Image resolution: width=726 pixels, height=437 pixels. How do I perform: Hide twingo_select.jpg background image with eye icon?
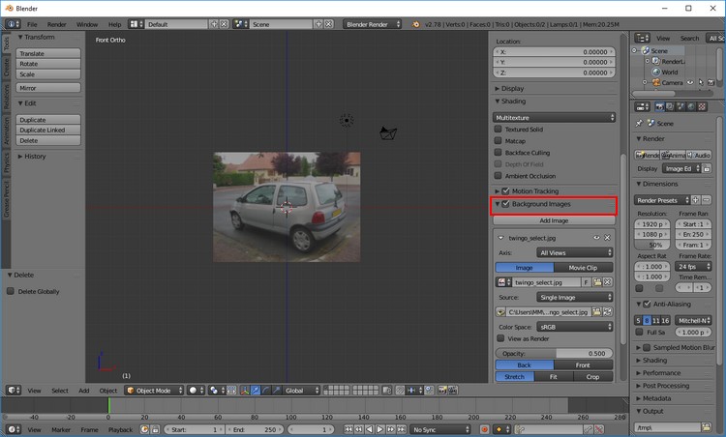coord(596,237)
